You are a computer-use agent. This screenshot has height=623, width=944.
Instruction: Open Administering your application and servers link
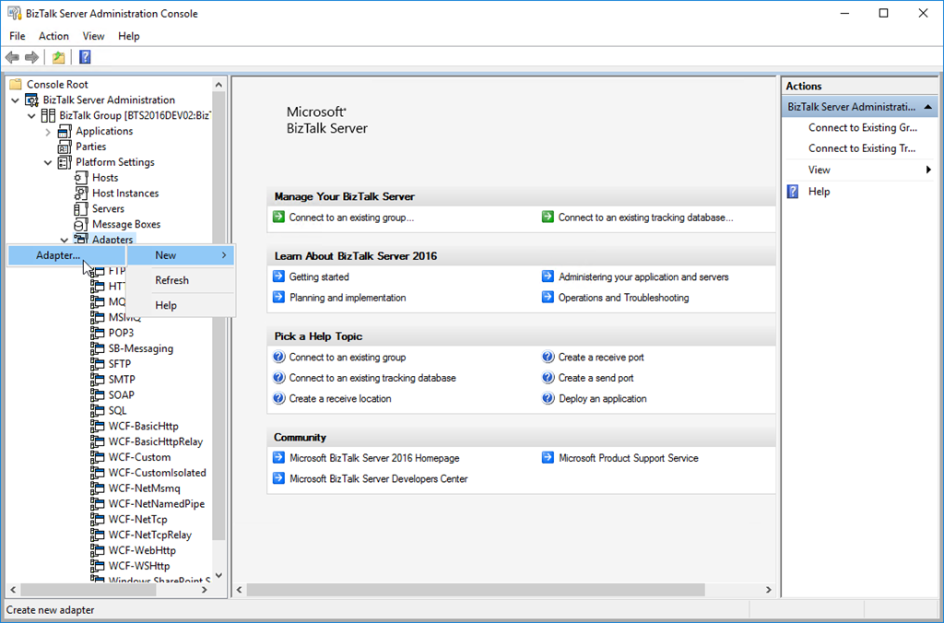pyautogui.click(x=643, y=276)
